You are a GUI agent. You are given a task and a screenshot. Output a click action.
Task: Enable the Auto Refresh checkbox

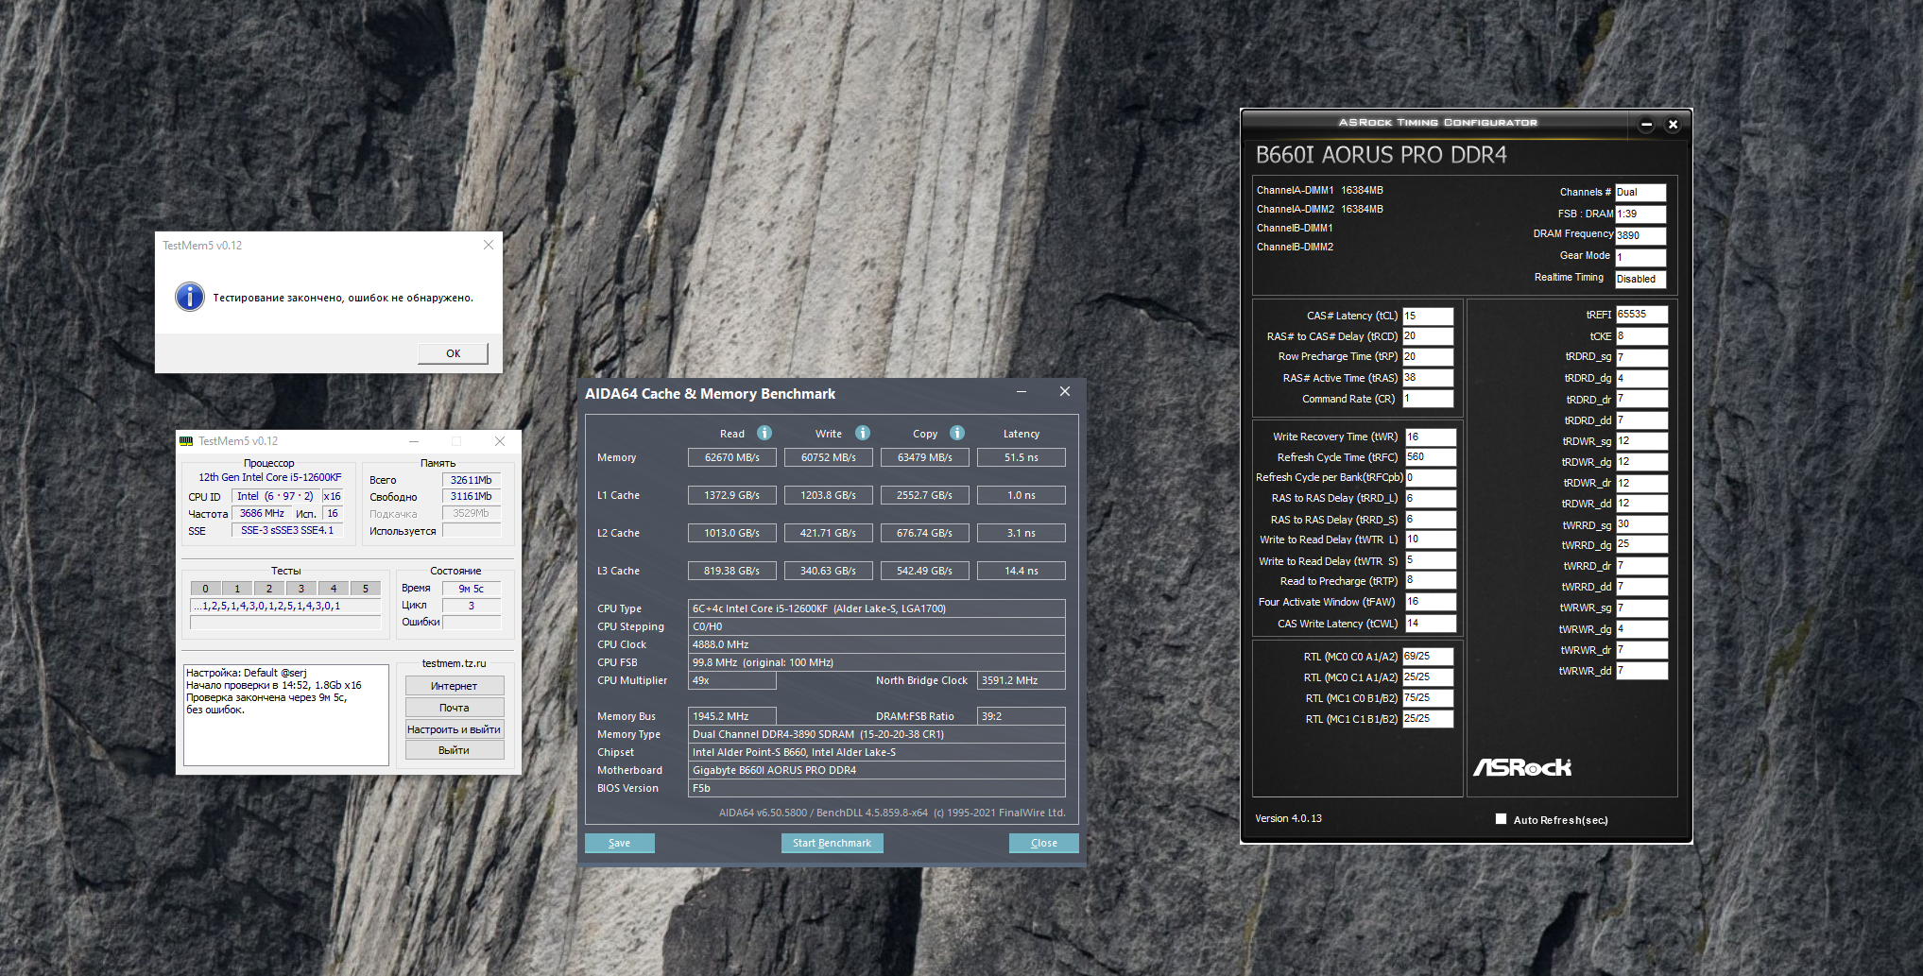[1501, 819]
